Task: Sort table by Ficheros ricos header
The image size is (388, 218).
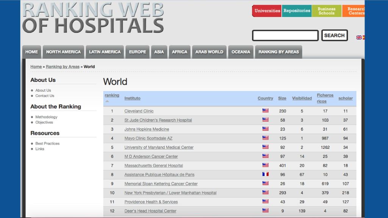Action: pyautogui.click(x=325, y=98)
